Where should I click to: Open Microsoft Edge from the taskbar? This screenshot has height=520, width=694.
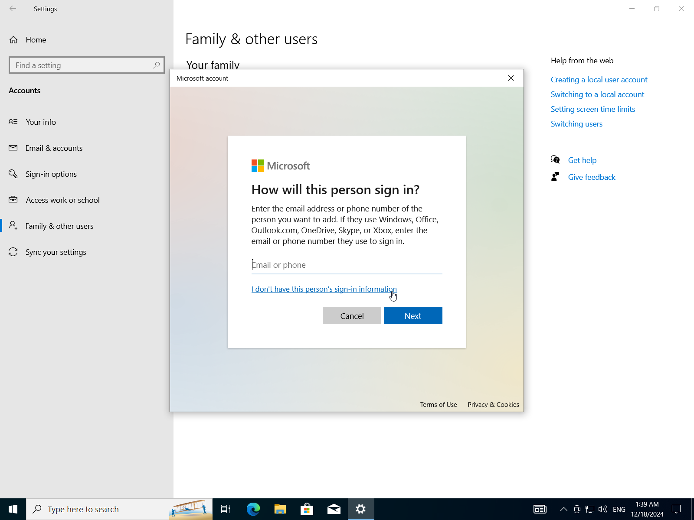(253, 509)
